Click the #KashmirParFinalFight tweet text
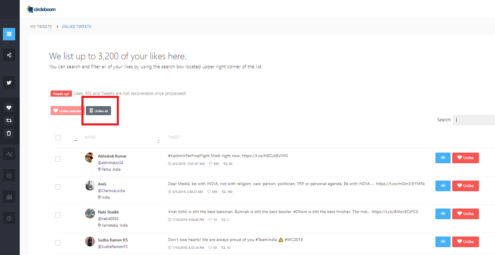495x255 pixels. (x=228, y=156)
